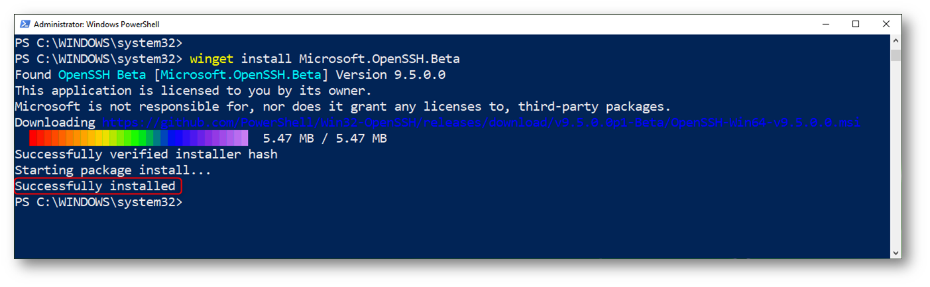The width and height of the screenshot is (930, 287).
Task: Click the 'Administrator: Windows PowerShell' title text
Action: [x=97, y=25]
